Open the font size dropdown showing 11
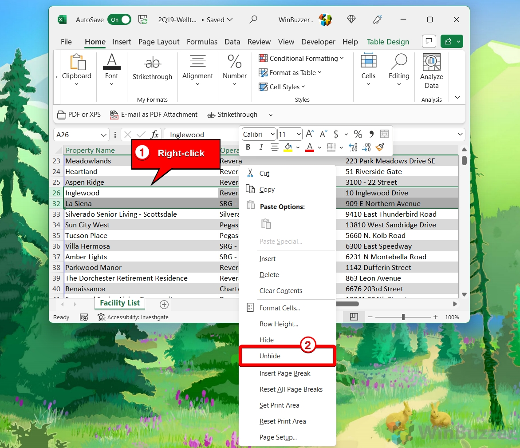The height and width of the screenshot is (448, 520). point(299,135)
